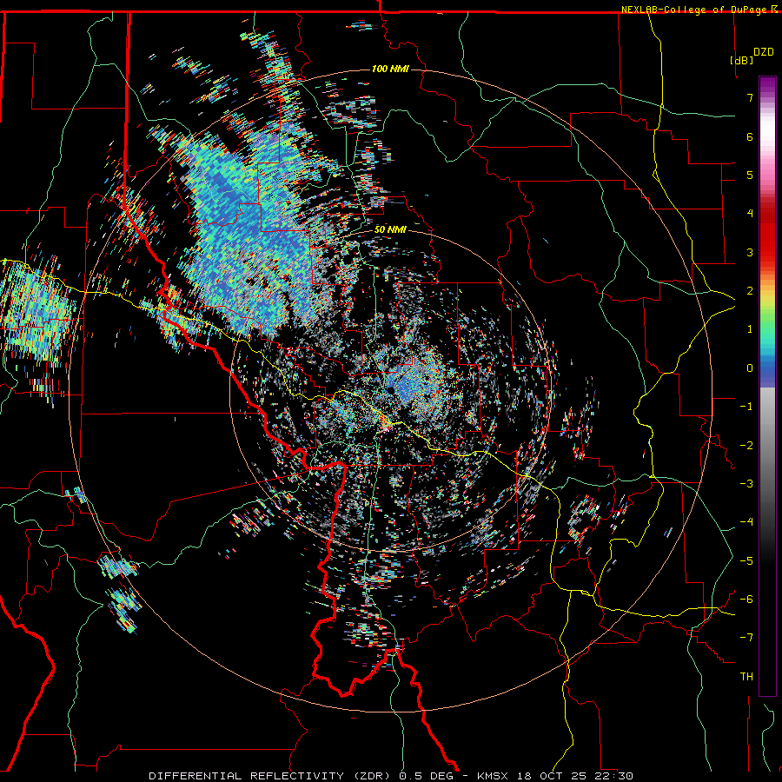
Task: Click the -6 dB scale value
Action: (x=746, y=600)
